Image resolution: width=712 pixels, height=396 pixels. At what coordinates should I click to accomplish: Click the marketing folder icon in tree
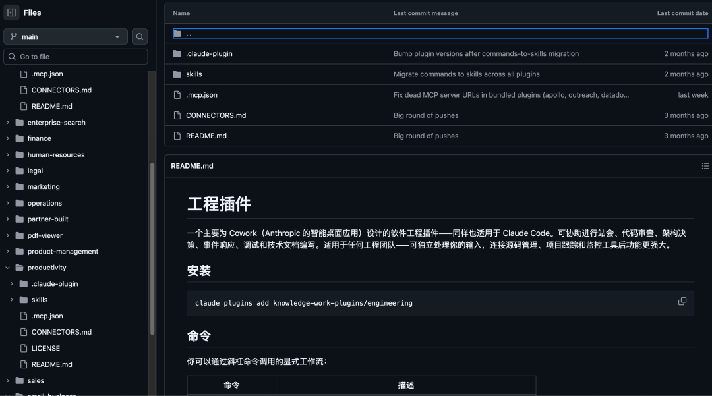click(20, 187)
